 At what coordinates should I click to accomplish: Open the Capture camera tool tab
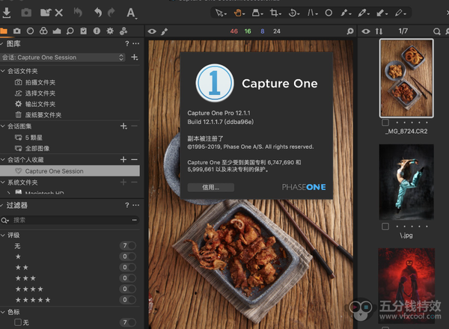point(17,31)
